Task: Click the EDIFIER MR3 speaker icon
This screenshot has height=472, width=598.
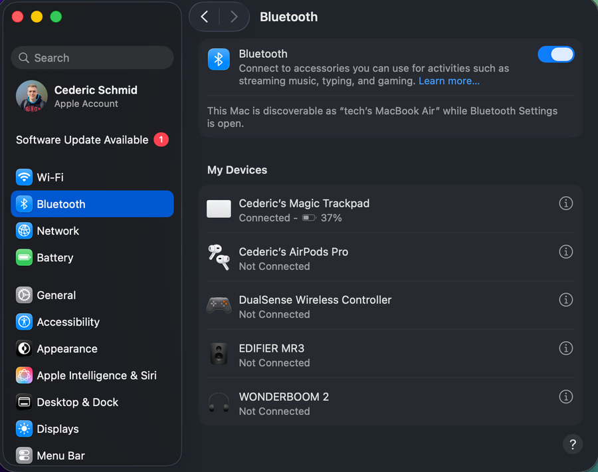Action: [219, 354]
